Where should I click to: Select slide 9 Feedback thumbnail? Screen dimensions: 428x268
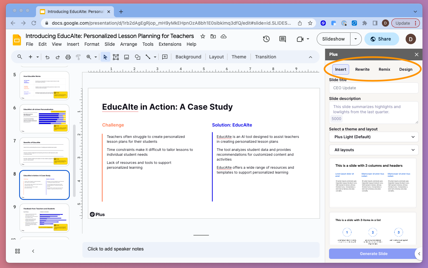(44, 218)
